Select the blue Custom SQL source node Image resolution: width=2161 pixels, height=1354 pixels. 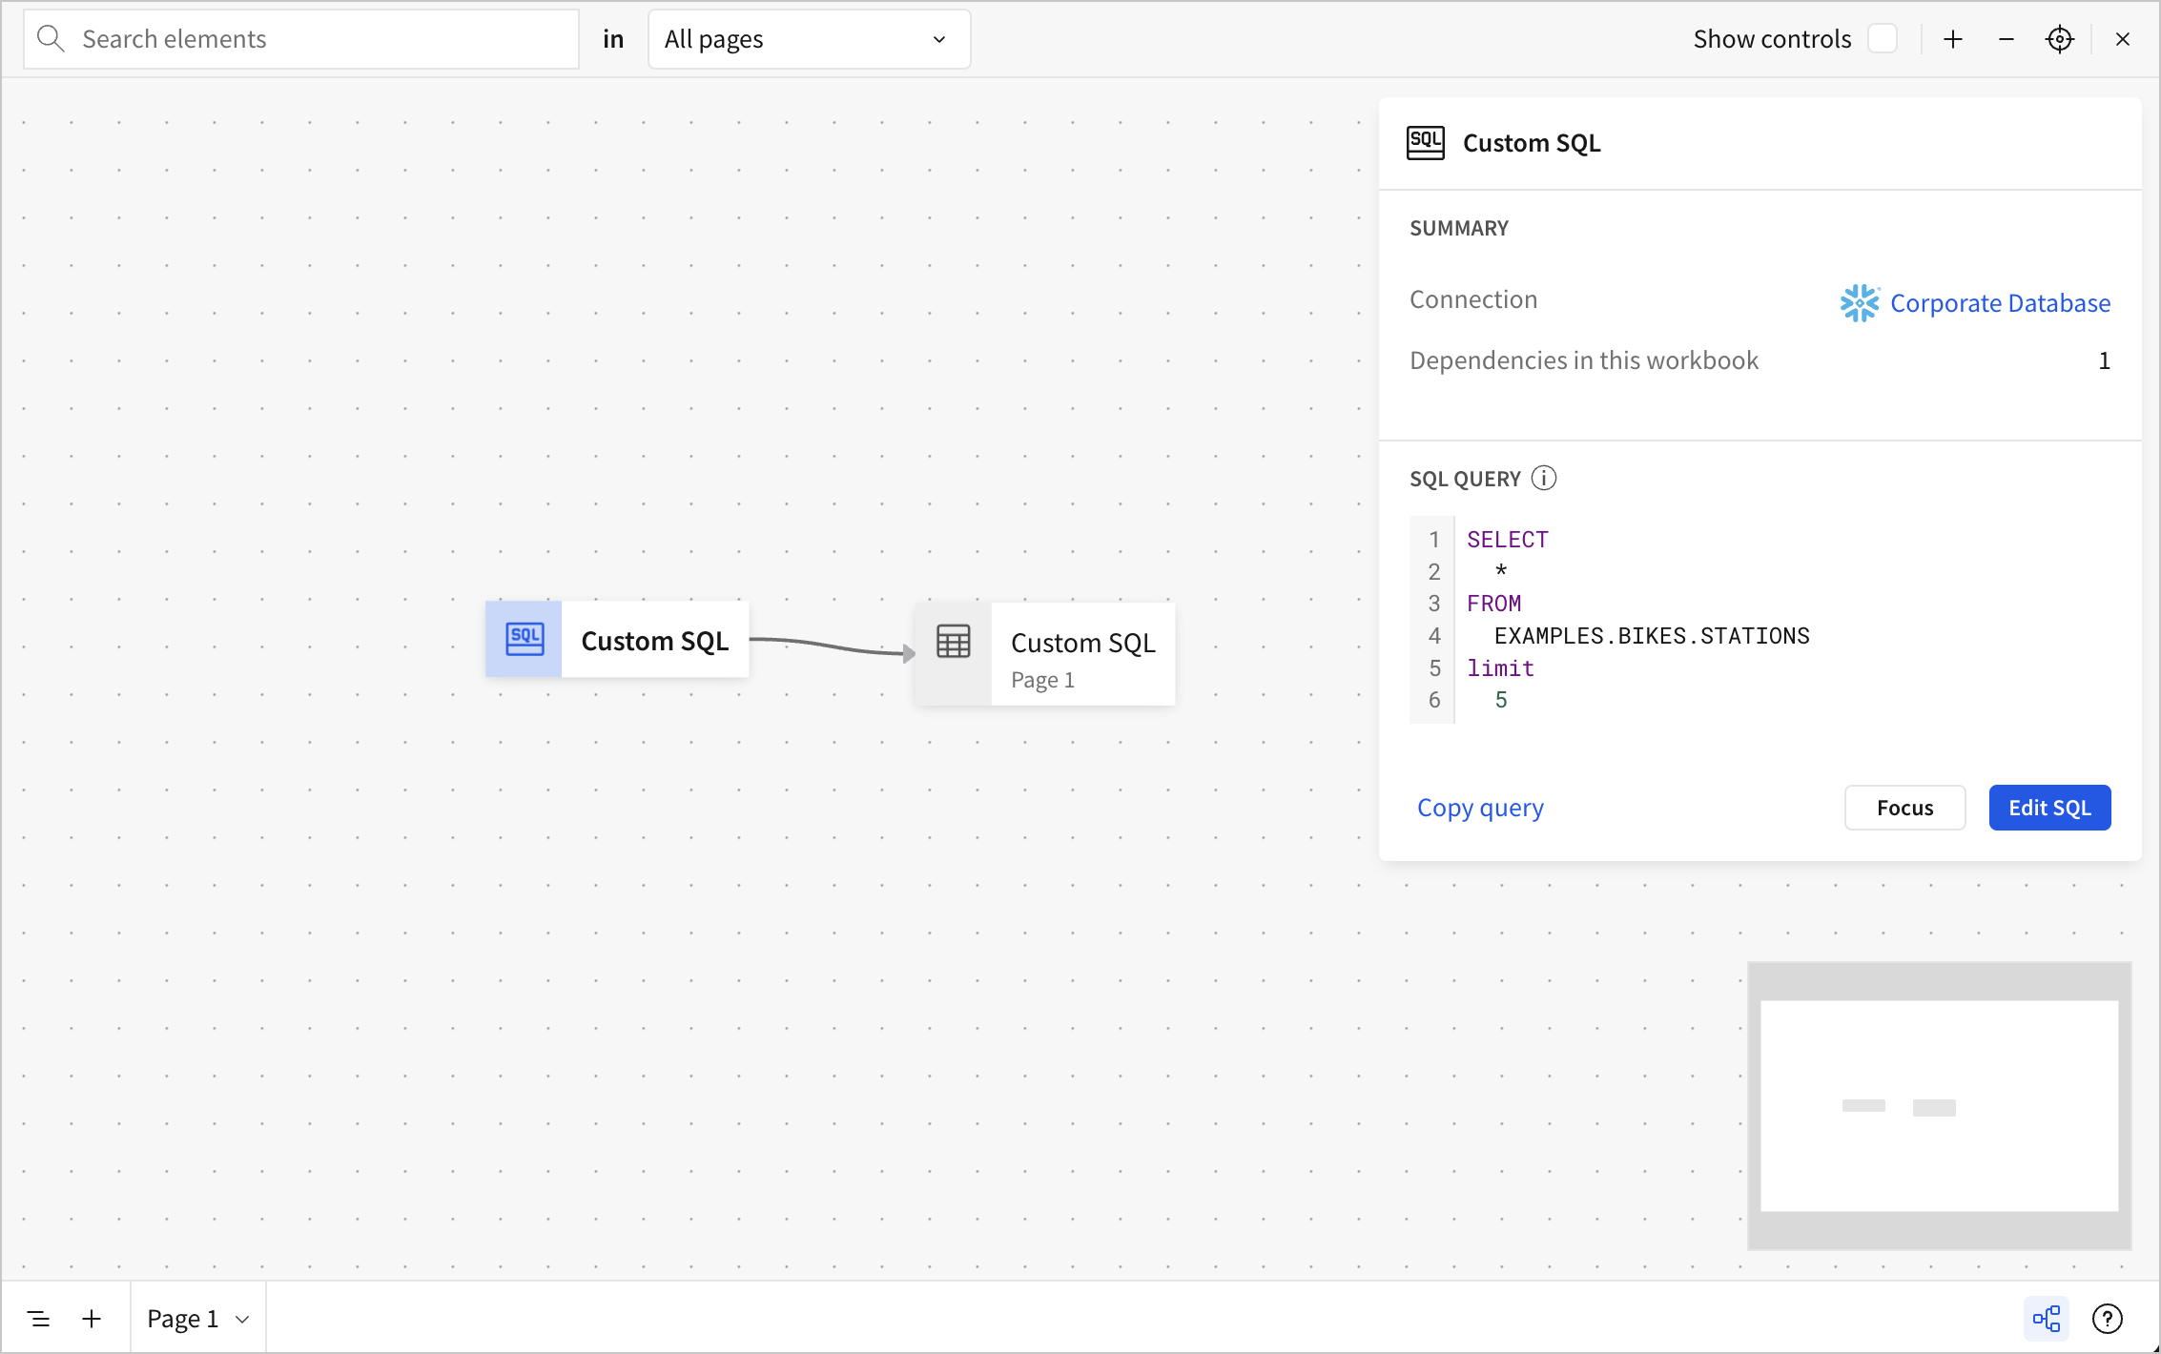click(x=617, y=640)
